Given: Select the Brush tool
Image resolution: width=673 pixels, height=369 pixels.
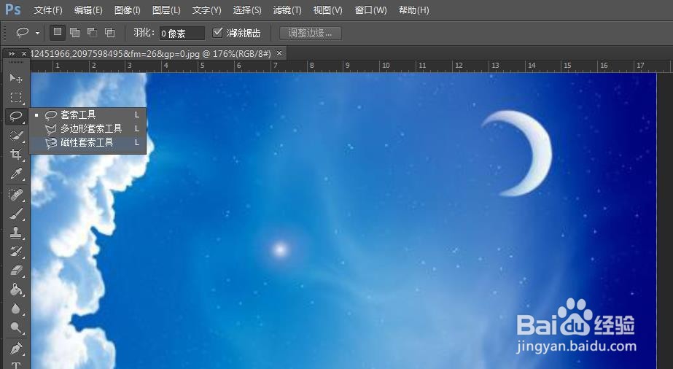Looking at the screenshot, I should click(x=16, y=214).
